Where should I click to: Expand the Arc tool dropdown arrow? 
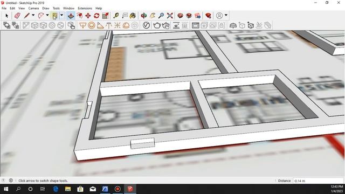click(x=47, y=16)
